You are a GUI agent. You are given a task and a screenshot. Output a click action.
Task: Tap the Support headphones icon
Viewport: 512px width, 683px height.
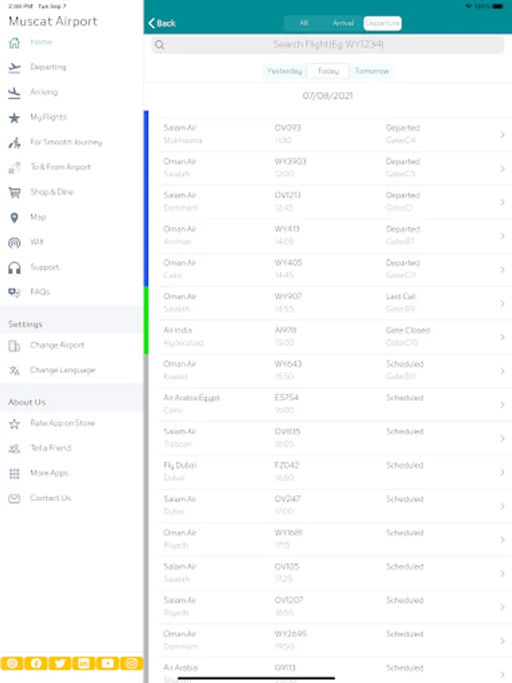tap(14, 268)
